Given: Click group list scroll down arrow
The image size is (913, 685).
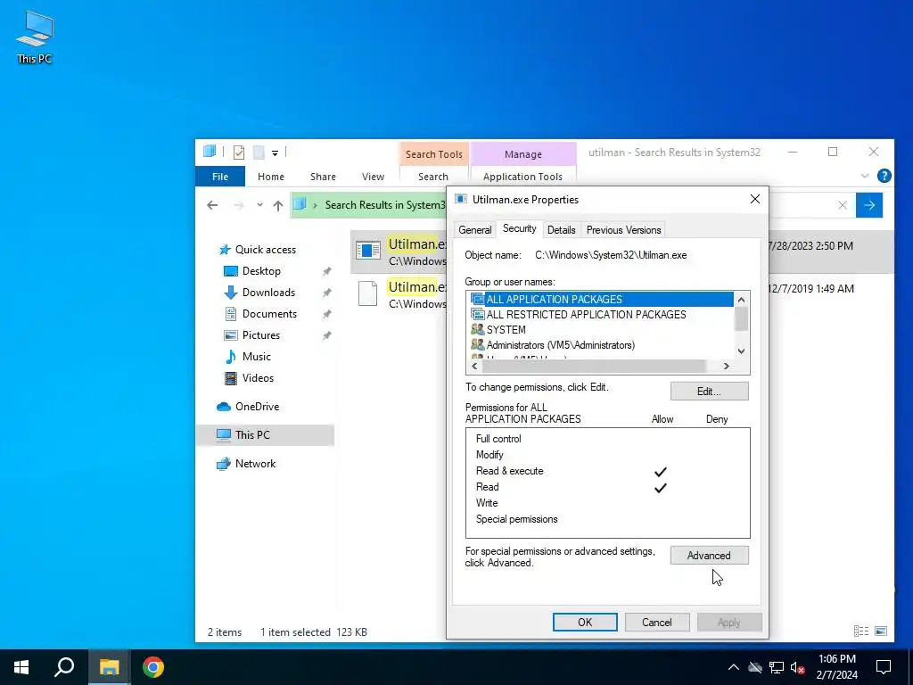Looking at the screenshot, I should 741,351.
